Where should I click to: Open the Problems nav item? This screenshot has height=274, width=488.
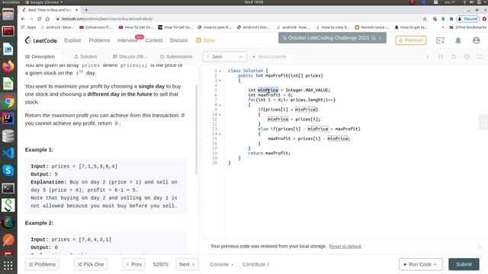pyautogui.click(x=99, y=40)
